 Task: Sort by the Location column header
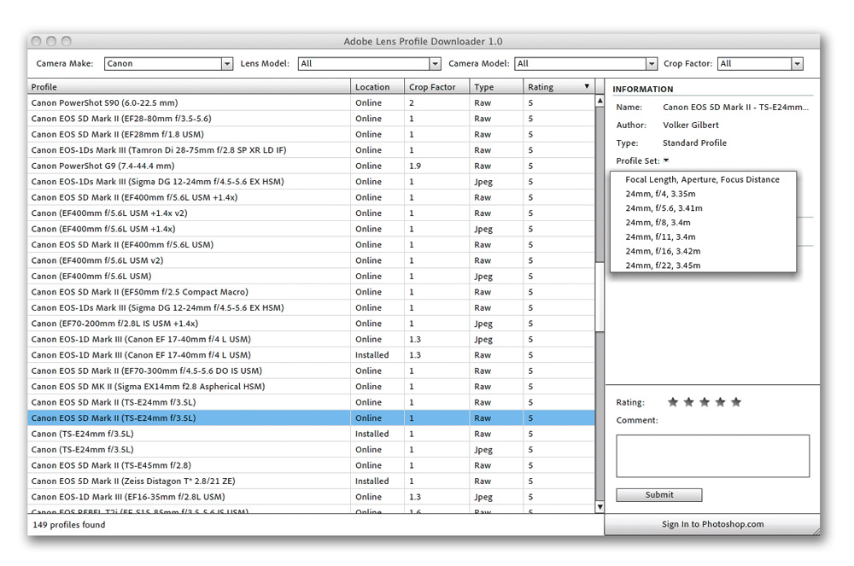377,86
